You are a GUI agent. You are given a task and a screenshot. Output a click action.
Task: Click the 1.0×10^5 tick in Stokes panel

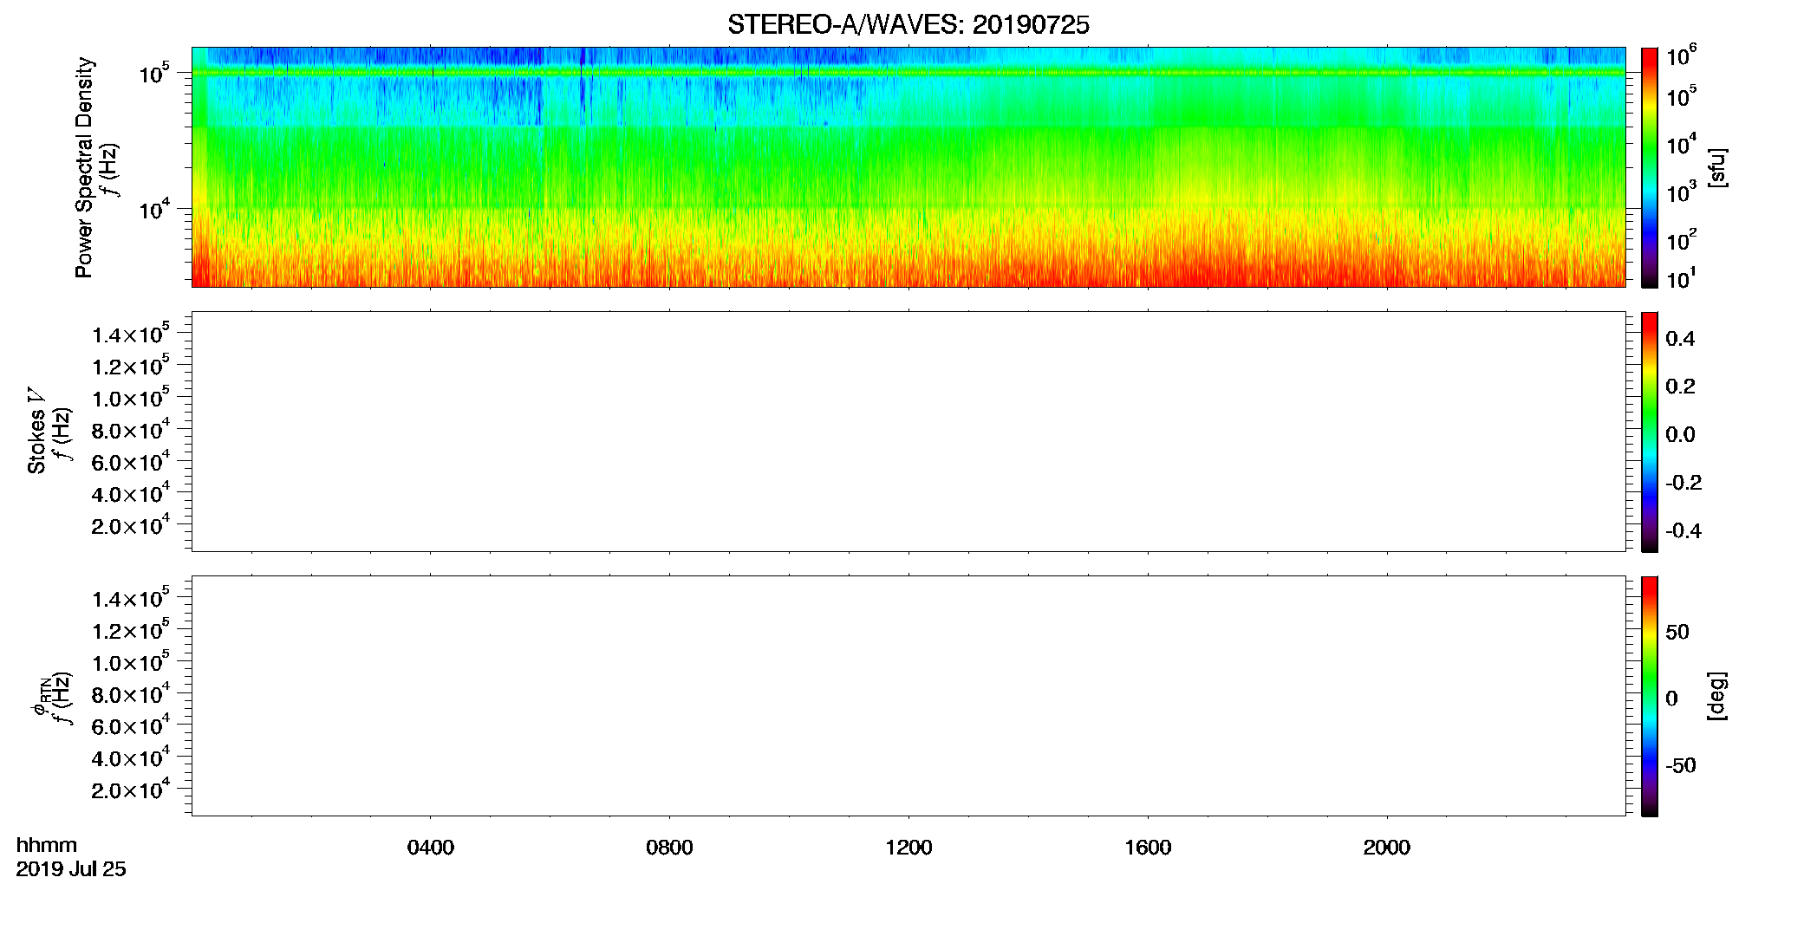(131, 397)
